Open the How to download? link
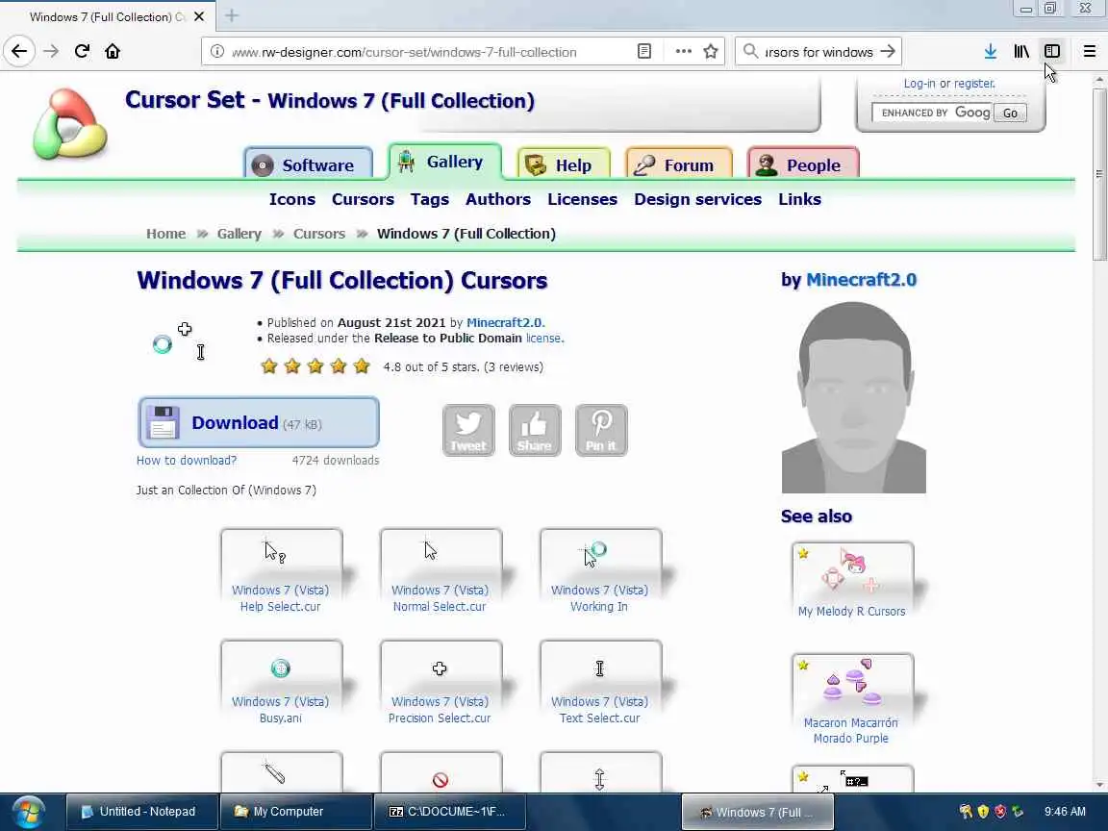The height and width of the screenshot is (831, 1108). click(x=187, y=460)
